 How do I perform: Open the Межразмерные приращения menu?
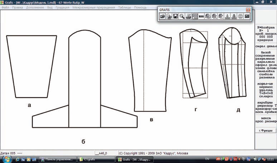94,8
